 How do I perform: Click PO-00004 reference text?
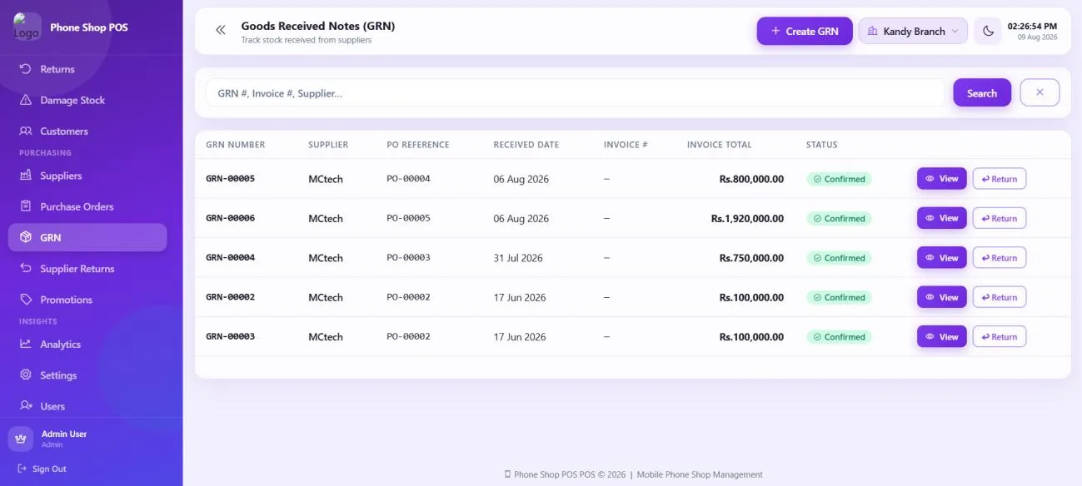(x=408, y=179)
